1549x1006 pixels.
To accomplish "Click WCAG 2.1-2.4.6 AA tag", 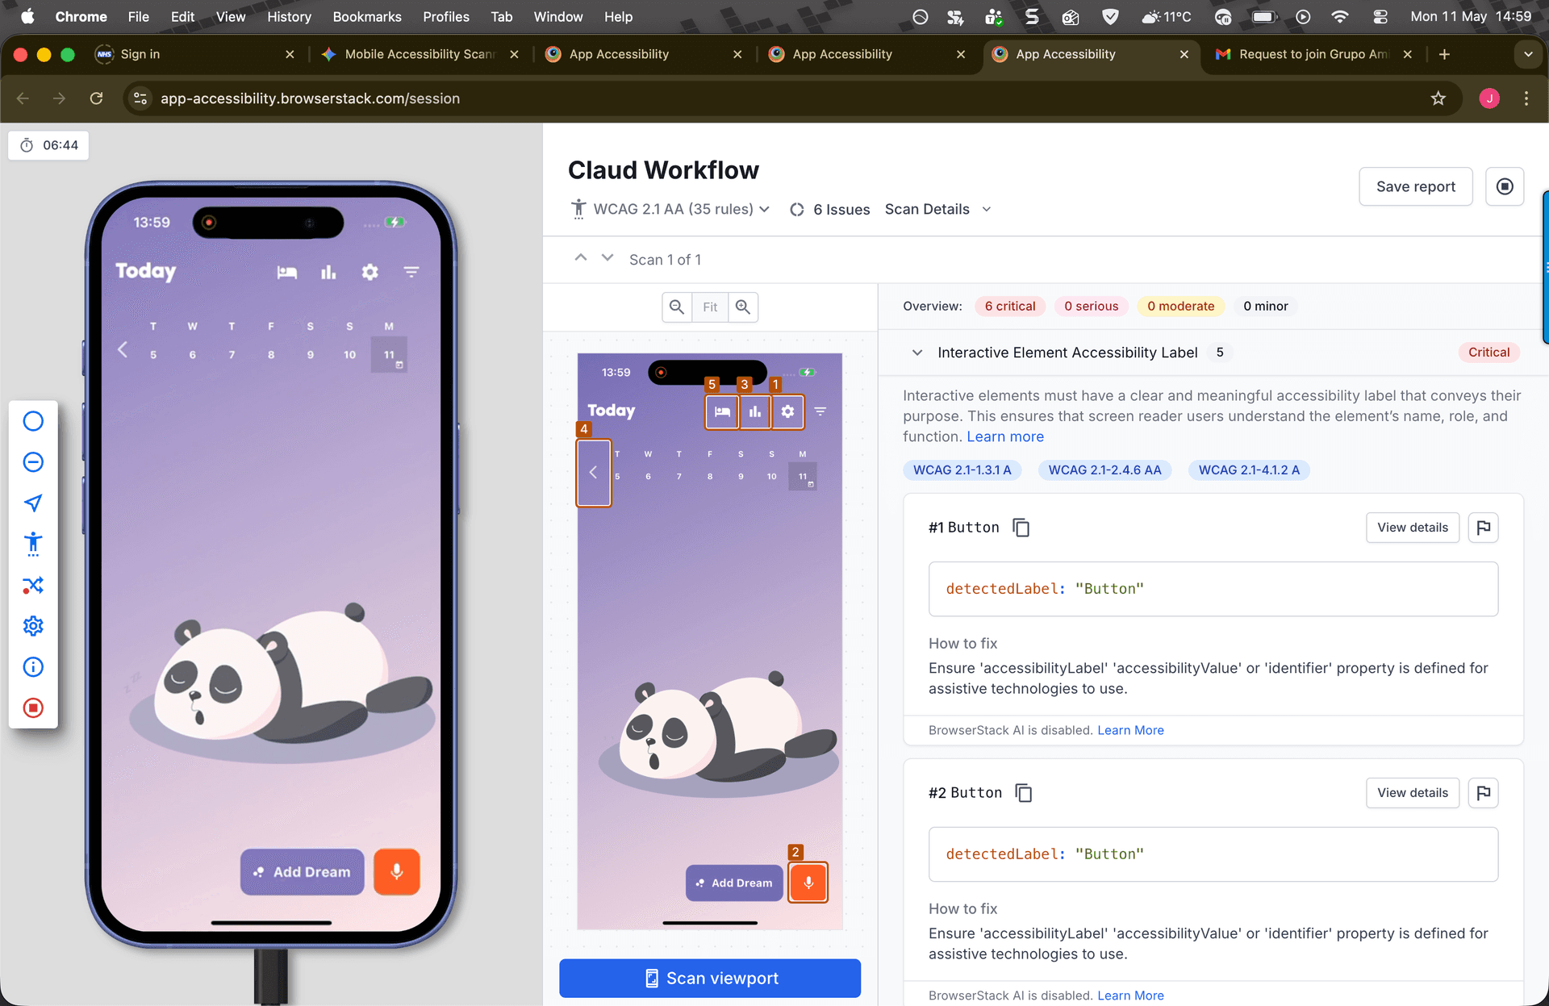I will 1104,470.
